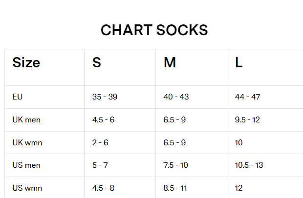Select the US wmn row label
This screenshot has width=303, height=198.
click(27, 188)
